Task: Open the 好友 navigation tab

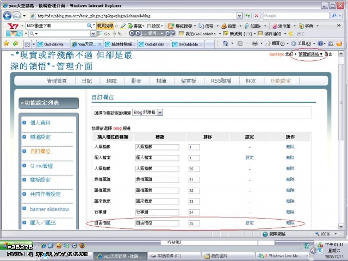Action: 251,81
